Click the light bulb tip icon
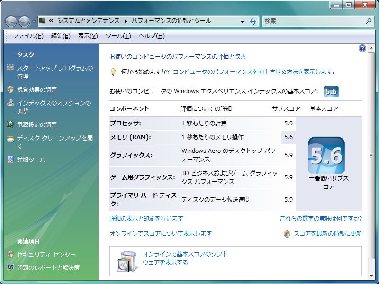 point(113,72)
